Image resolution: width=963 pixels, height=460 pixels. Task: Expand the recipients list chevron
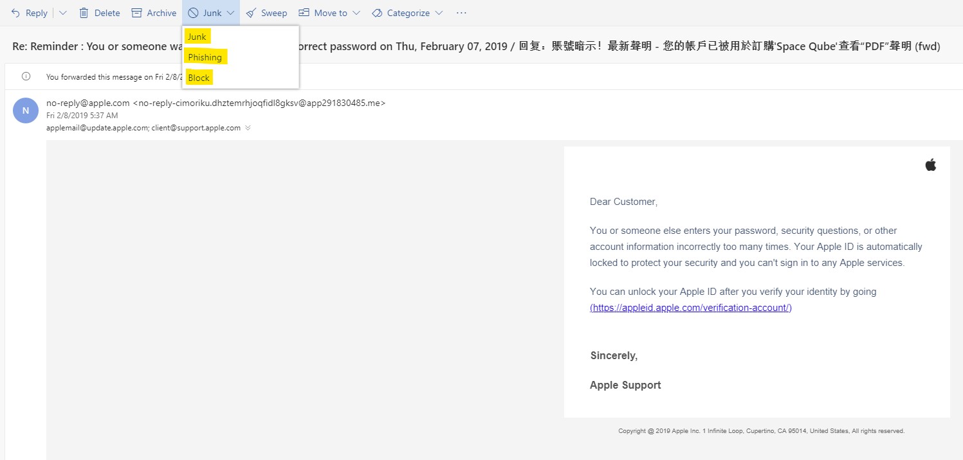[x=248, y=128]
